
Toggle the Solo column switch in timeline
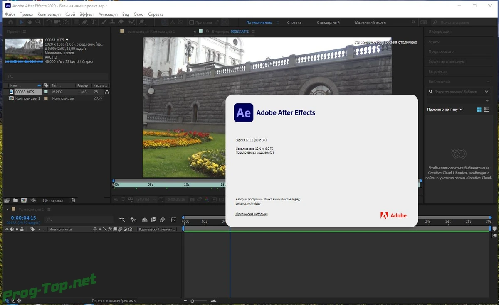tap(17, 229)
